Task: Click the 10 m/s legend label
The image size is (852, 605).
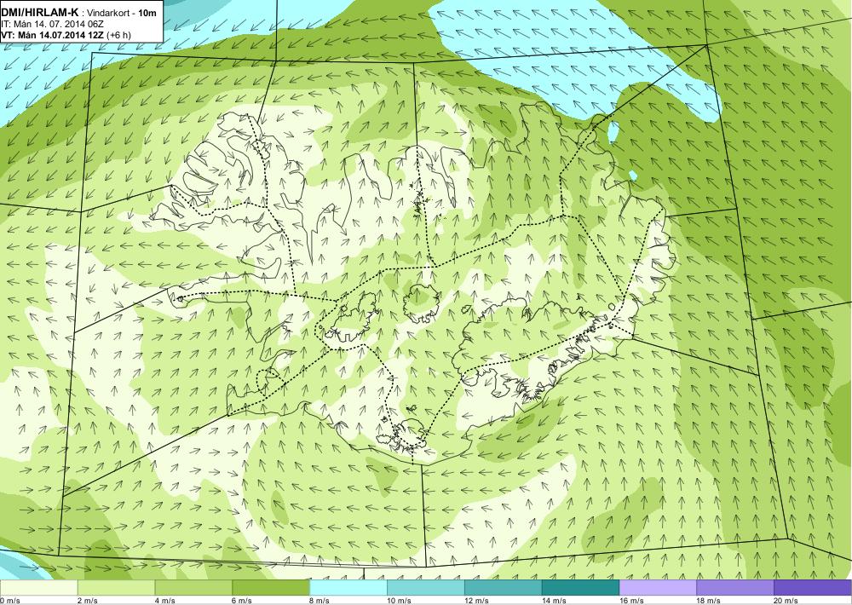Action: (399, 601)
